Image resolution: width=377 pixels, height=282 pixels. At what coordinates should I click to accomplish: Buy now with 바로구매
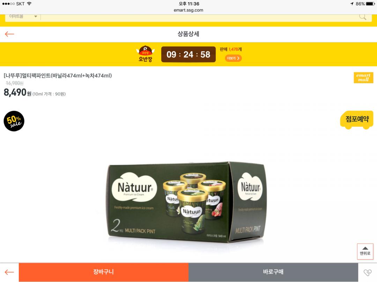tap(273, 272)
